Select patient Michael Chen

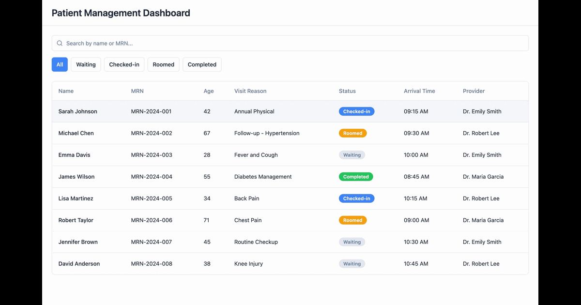(x=290, y=133)
